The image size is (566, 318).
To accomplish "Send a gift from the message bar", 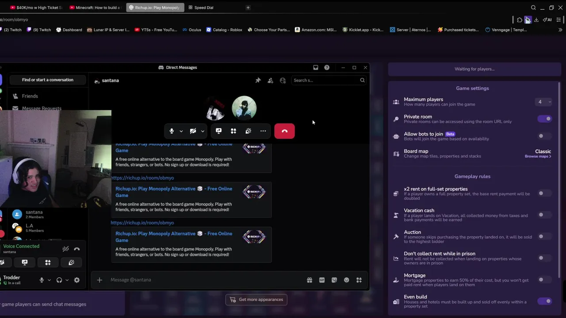I will pyautogui.click(x=310, y=280).
